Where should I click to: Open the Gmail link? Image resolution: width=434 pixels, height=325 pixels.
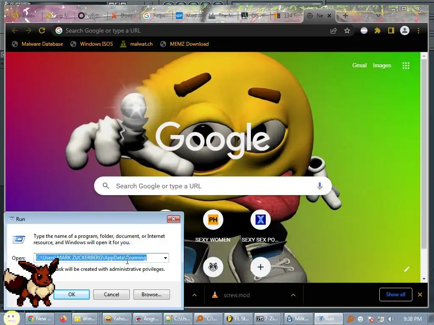pyautogui.click(x=359, y=66)
